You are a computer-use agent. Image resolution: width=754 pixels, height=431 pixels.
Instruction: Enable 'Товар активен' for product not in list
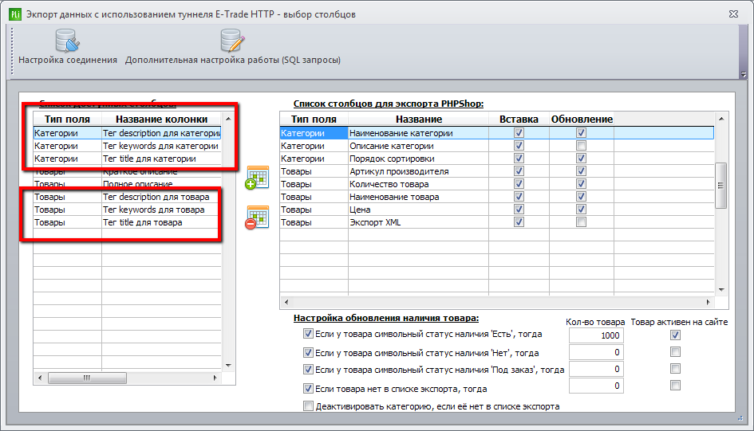coord(676,386)
